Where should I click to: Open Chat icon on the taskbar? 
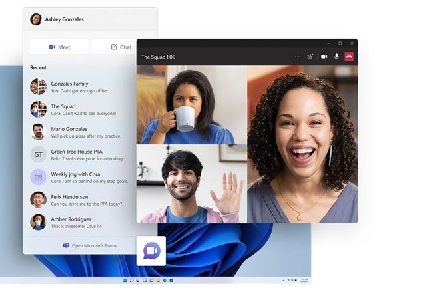coord(151,280)
